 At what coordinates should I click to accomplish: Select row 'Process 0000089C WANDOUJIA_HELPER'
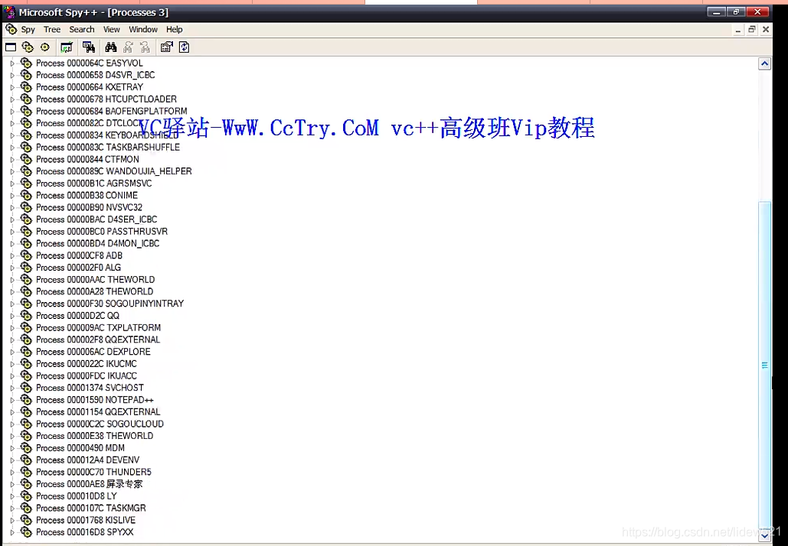point(114,171)
